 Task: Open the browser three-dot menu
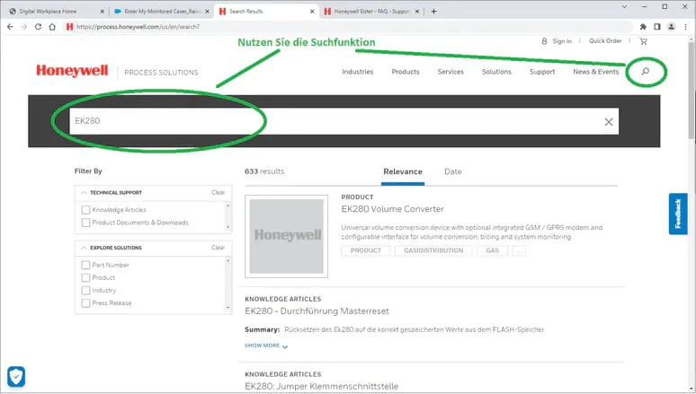pos(686,27)
